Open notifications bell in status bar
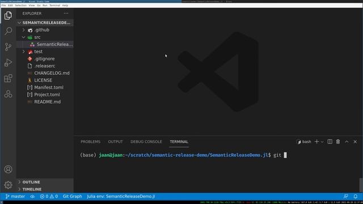 356,197
